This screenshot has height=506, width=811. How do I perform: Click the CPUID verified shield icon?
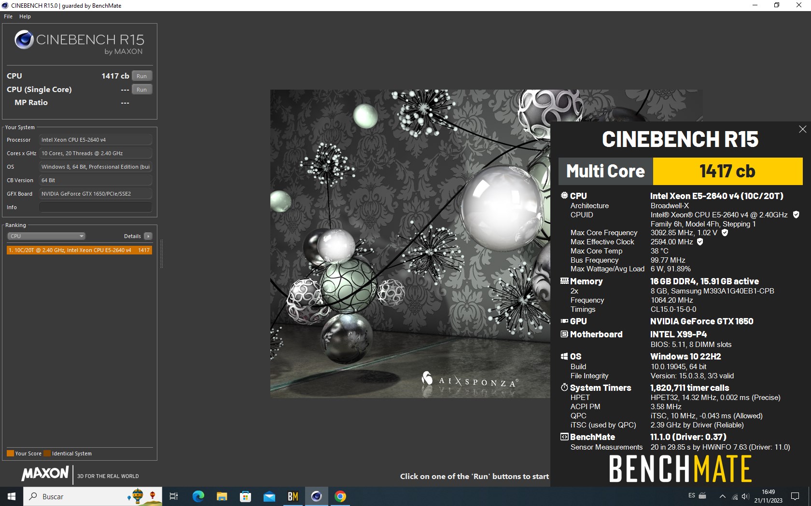(x=796, y=214)
